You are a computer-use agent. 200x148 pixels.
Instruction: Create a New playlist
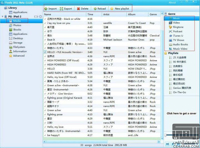(120, 9)
